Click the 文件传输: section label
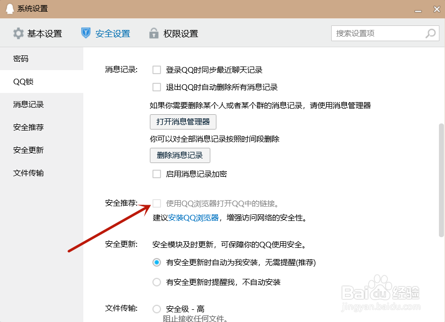The height and width of the screenshot is (322, 445). click(x=121, y=308)
